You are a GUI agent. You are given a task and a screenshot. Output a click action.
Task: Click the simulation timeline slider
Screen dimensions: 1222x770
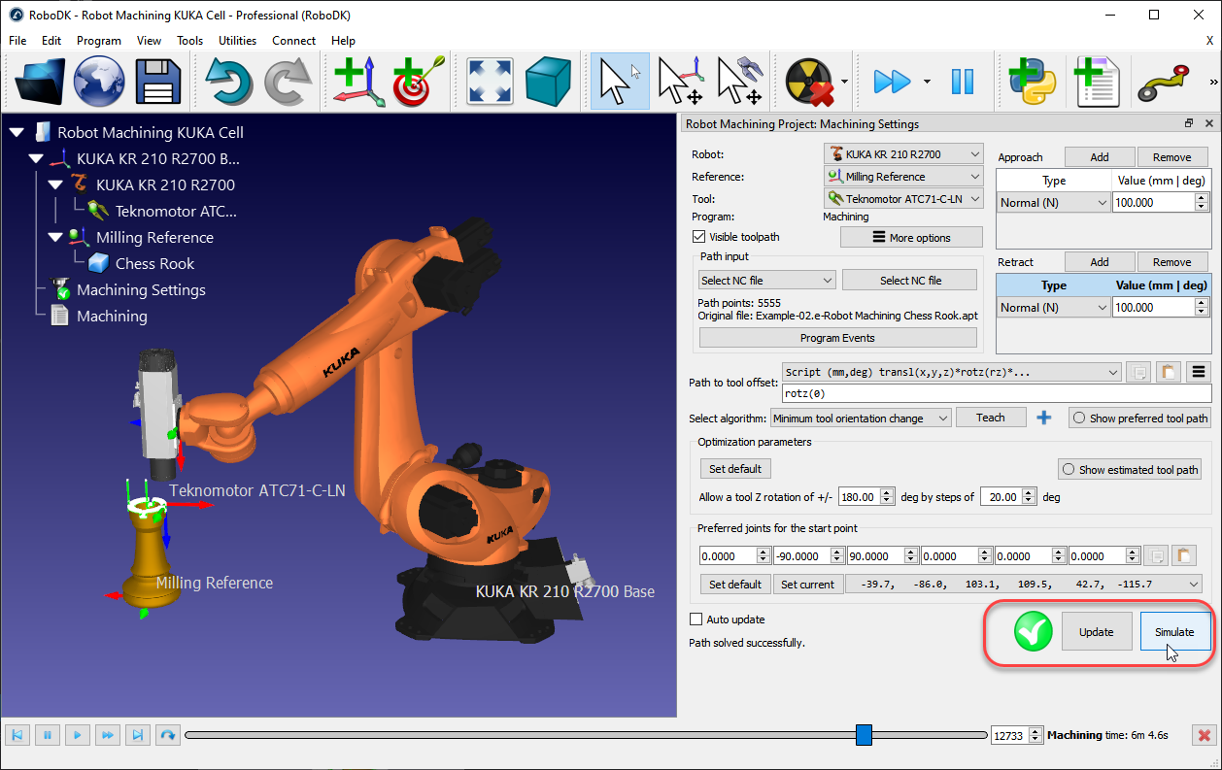tap(863, 735)
